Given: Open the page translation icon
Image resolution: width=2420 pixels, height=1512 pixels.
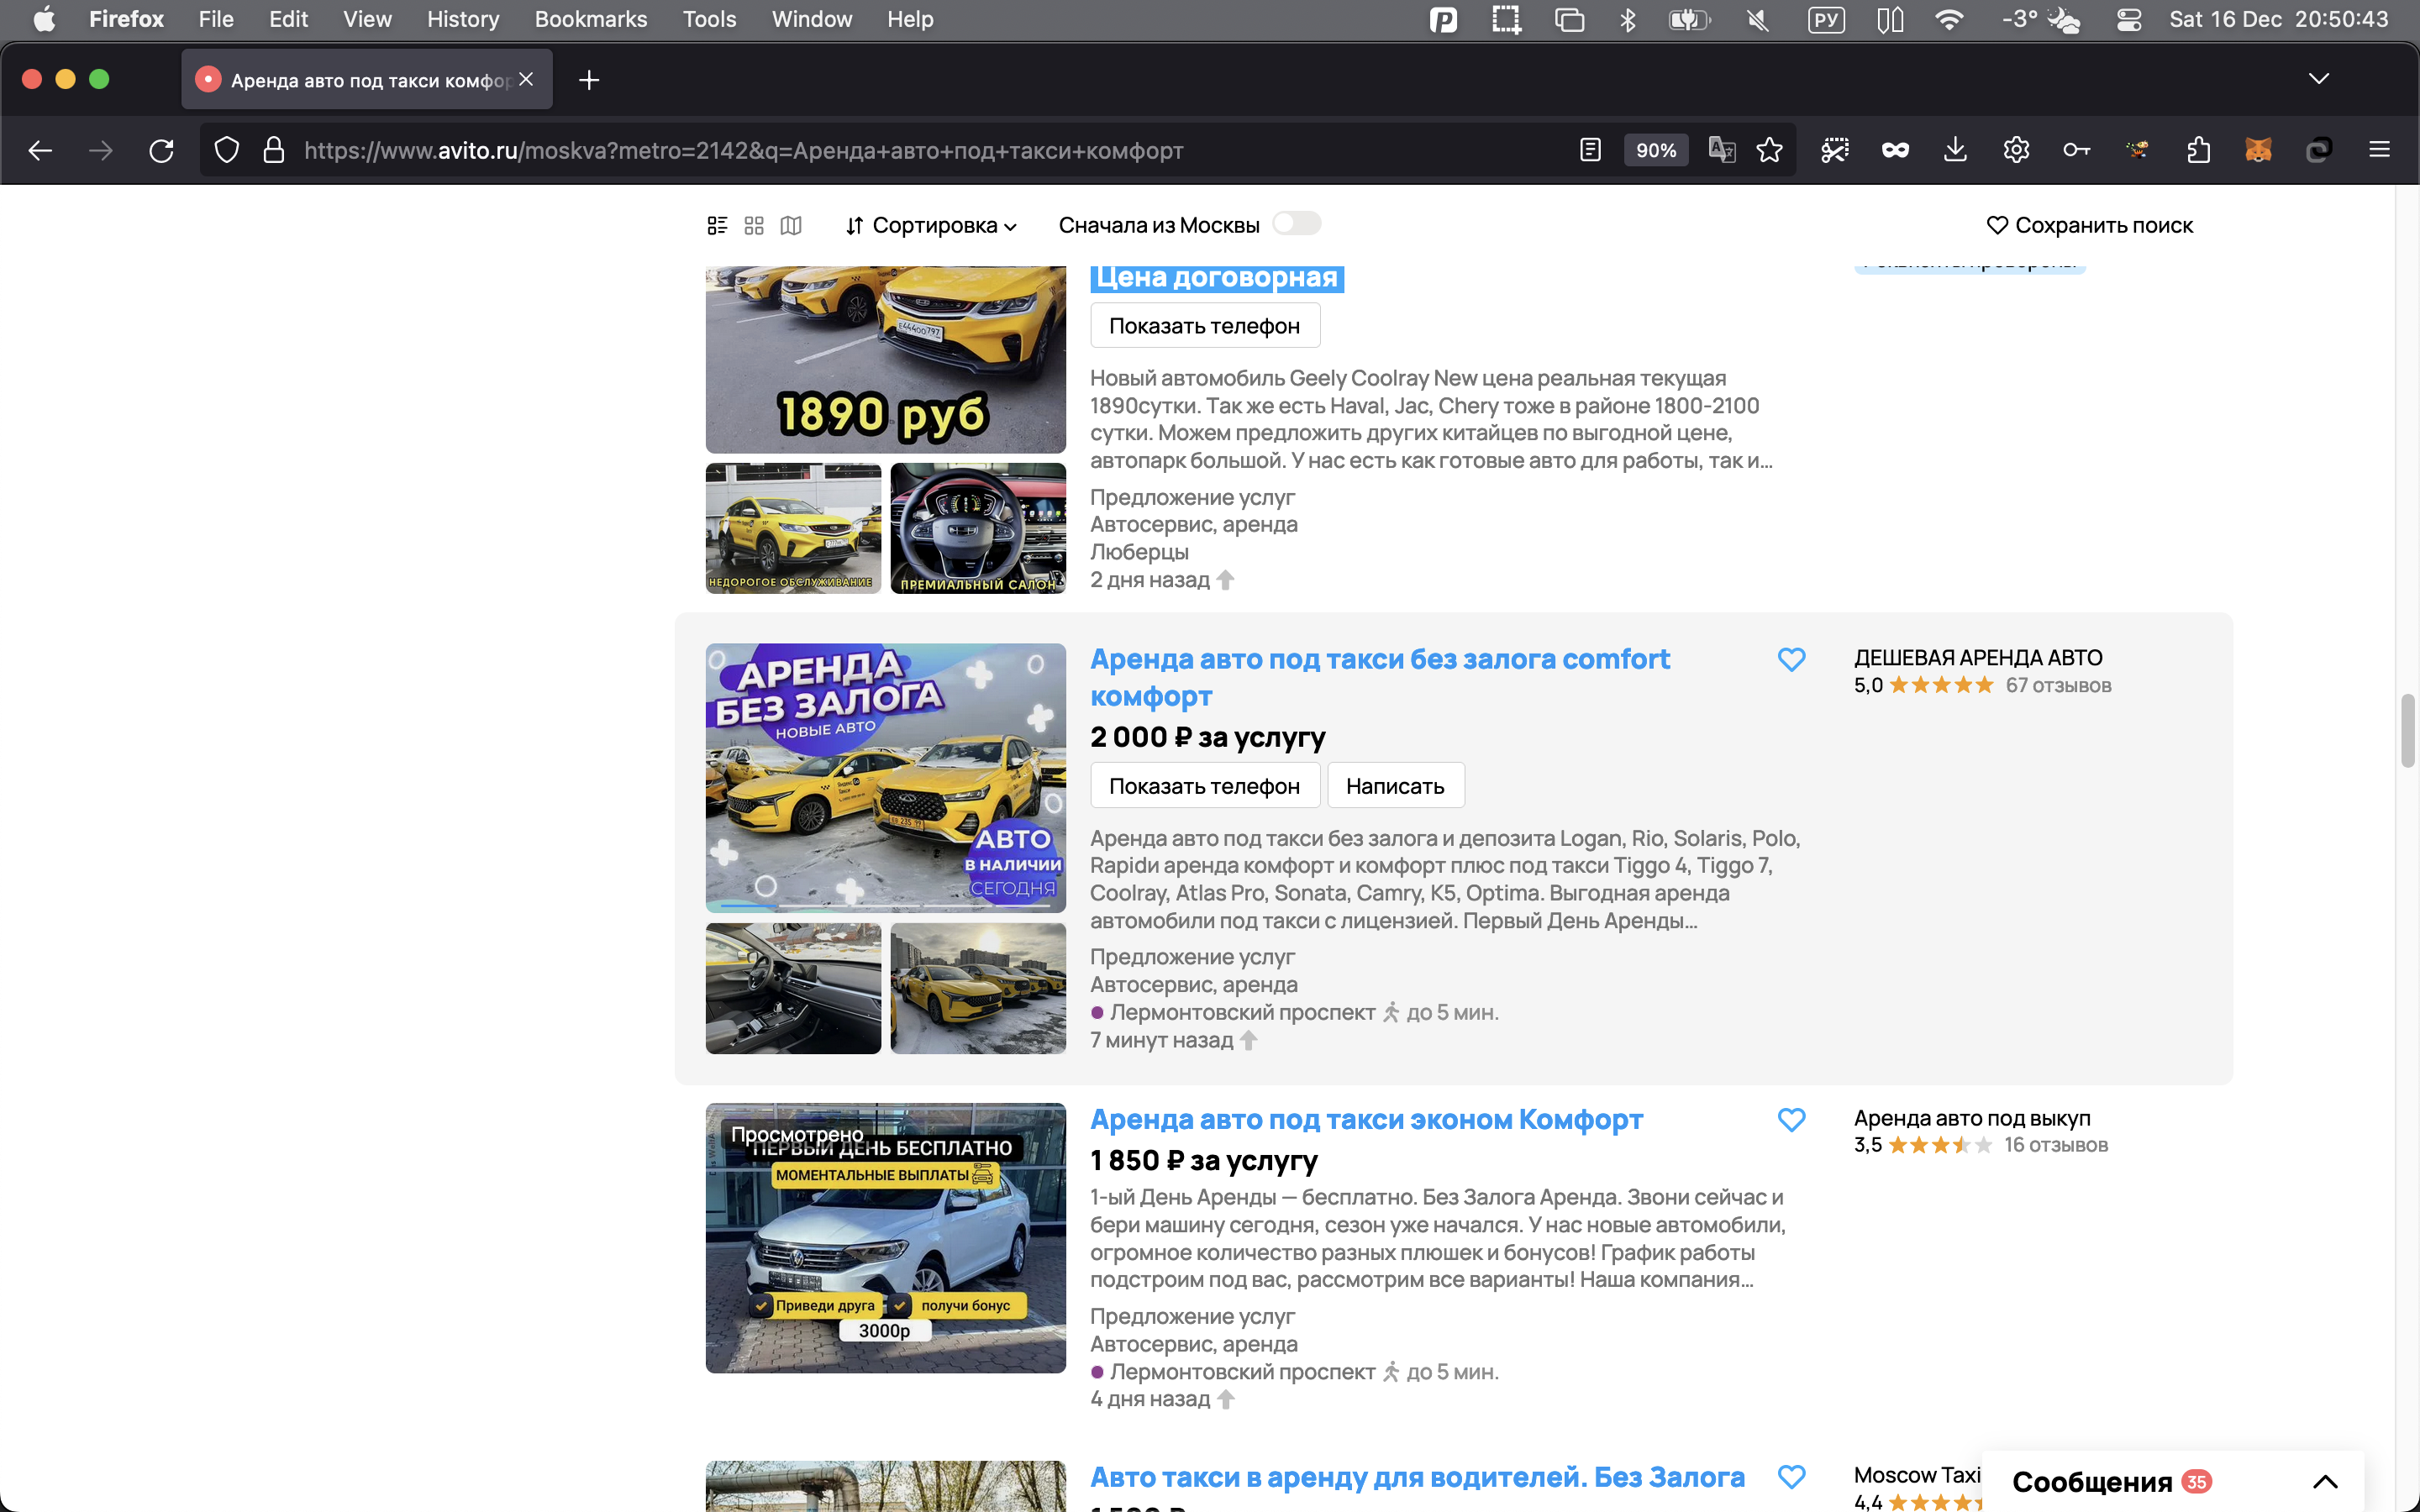Looking at the screenshot, I should (x=1721, y=150).
